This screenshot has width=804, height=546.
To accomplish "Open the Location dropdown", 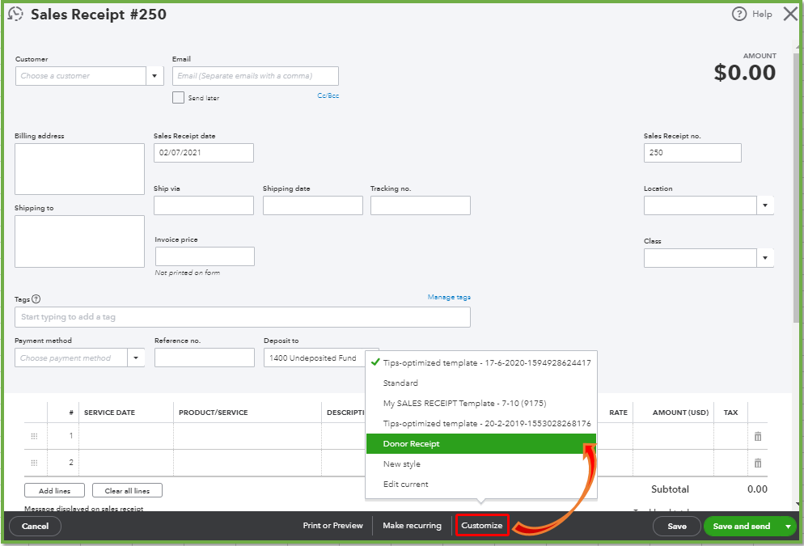I will [765, 205].
